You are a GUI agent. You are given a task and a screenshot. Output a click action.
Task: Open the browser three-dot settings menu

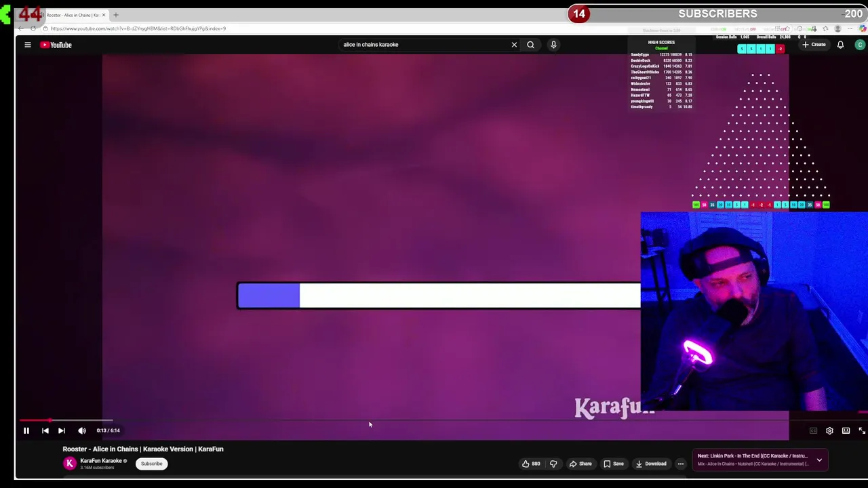850,28
